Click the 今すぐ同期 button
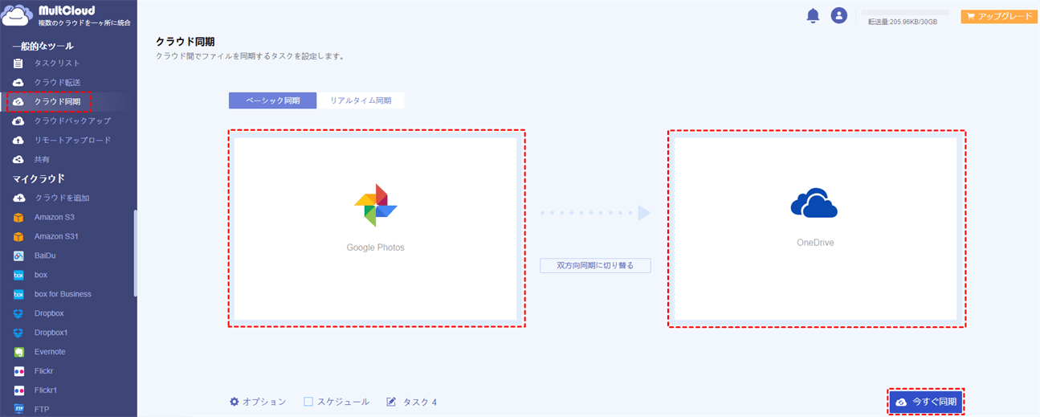Image resolution: width=1040 pixels, height=417 pixels. pos(925,402)
